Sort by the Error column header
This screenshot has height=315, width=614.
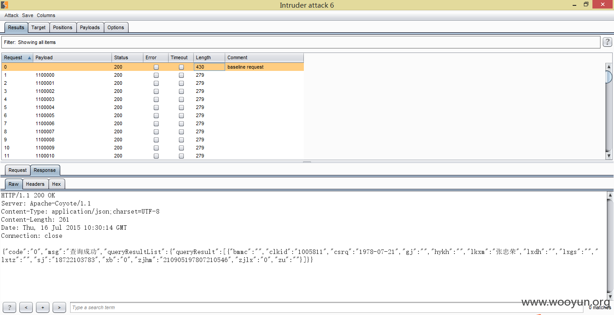pyautogui.click(x=156, y=57)
